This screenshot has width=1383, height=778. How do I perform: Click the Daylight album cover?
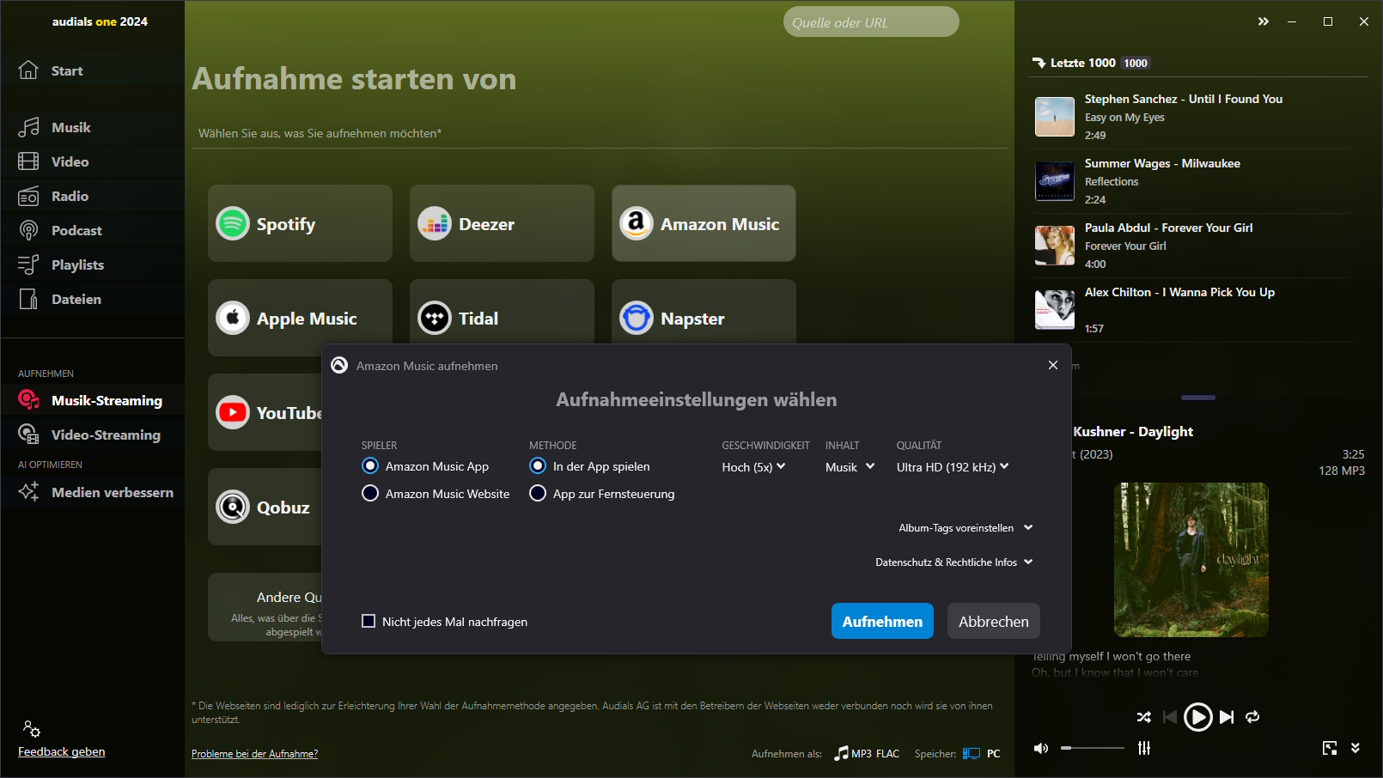click(x=1191, y=560)
